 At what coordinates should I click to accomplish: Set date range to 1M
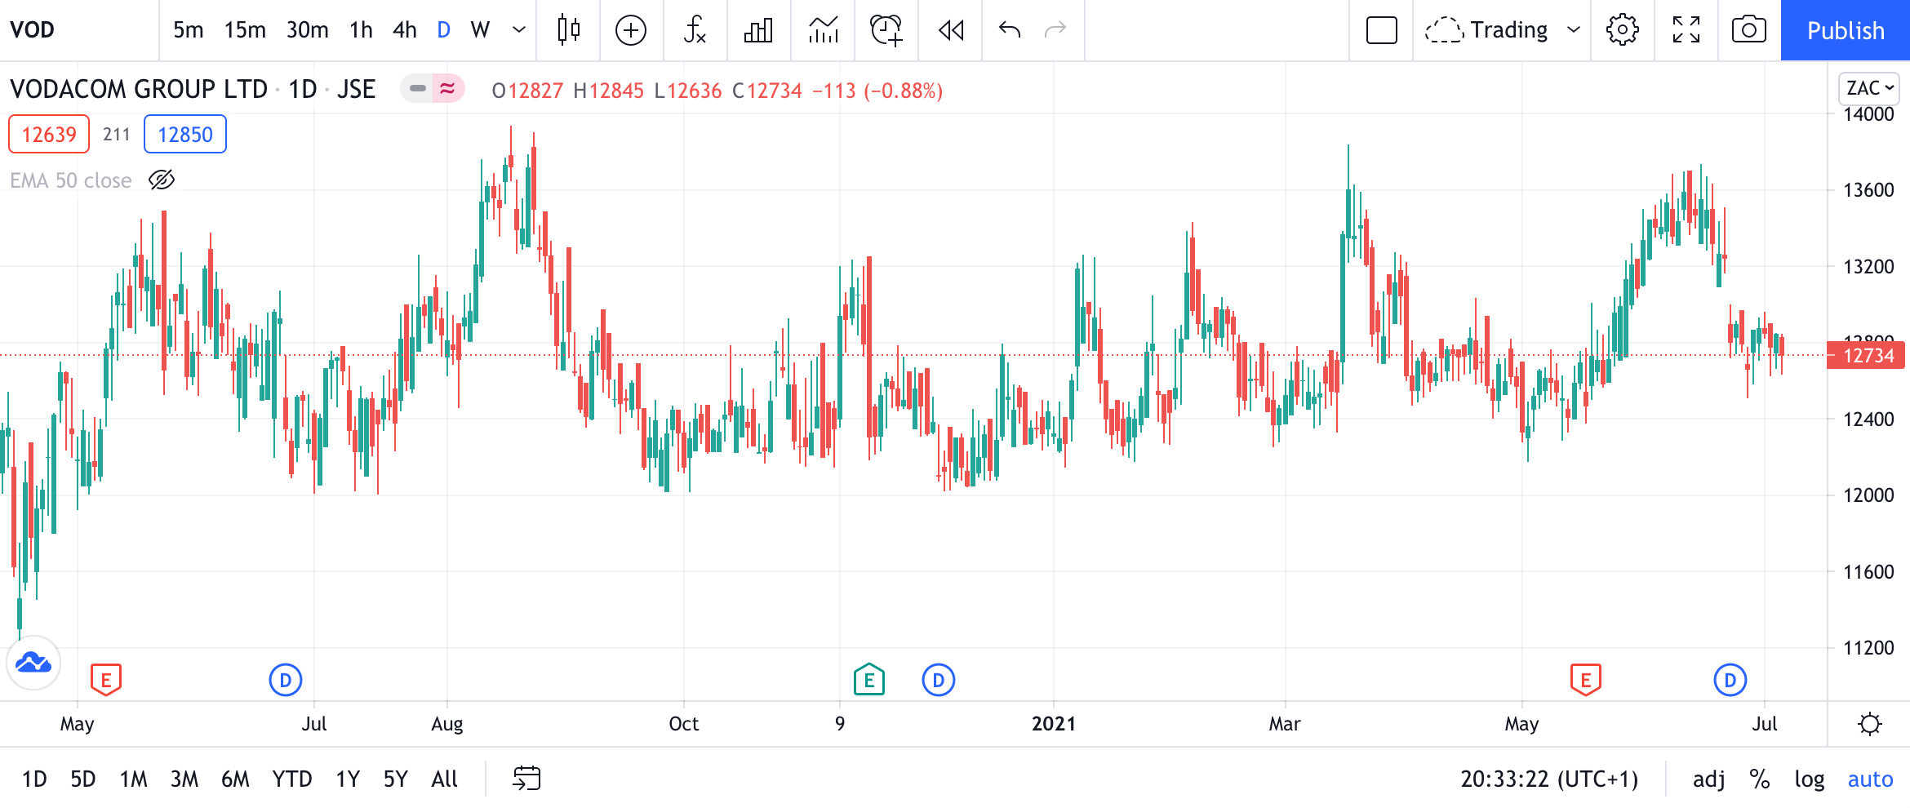(x=133, y=779)
